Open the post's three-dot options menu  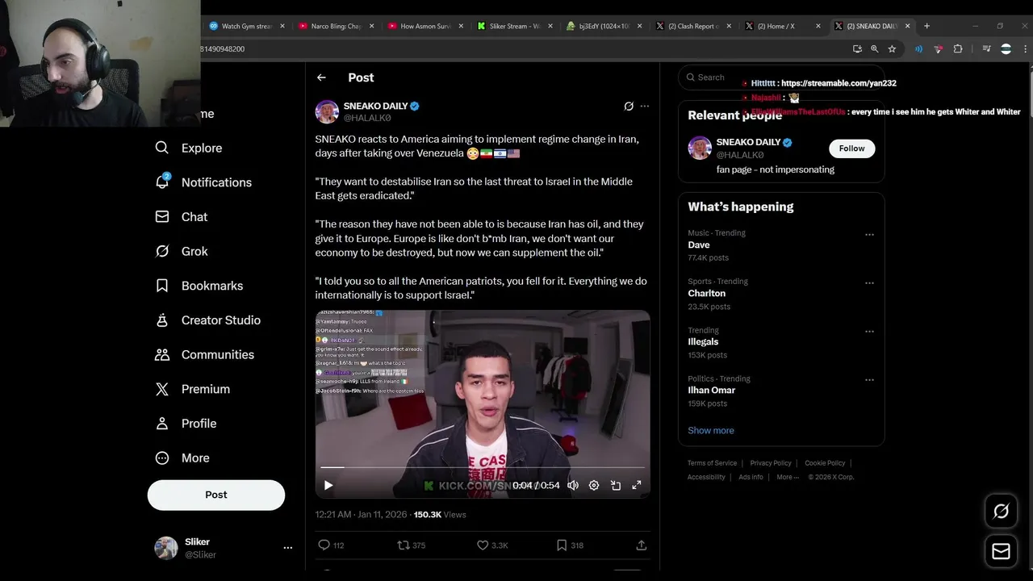tap(645, 106)
